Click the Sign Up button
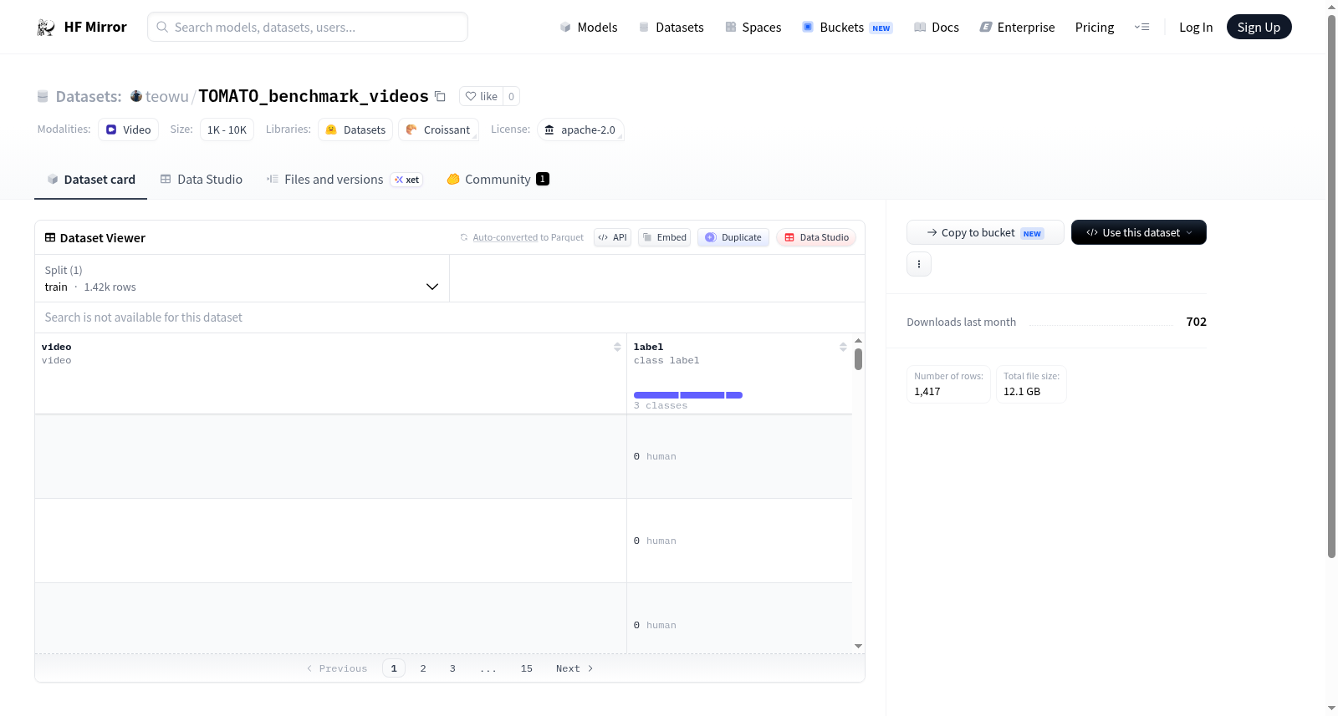The image size is (1338, 716). pyautogui.click(x=1259, y=27)
